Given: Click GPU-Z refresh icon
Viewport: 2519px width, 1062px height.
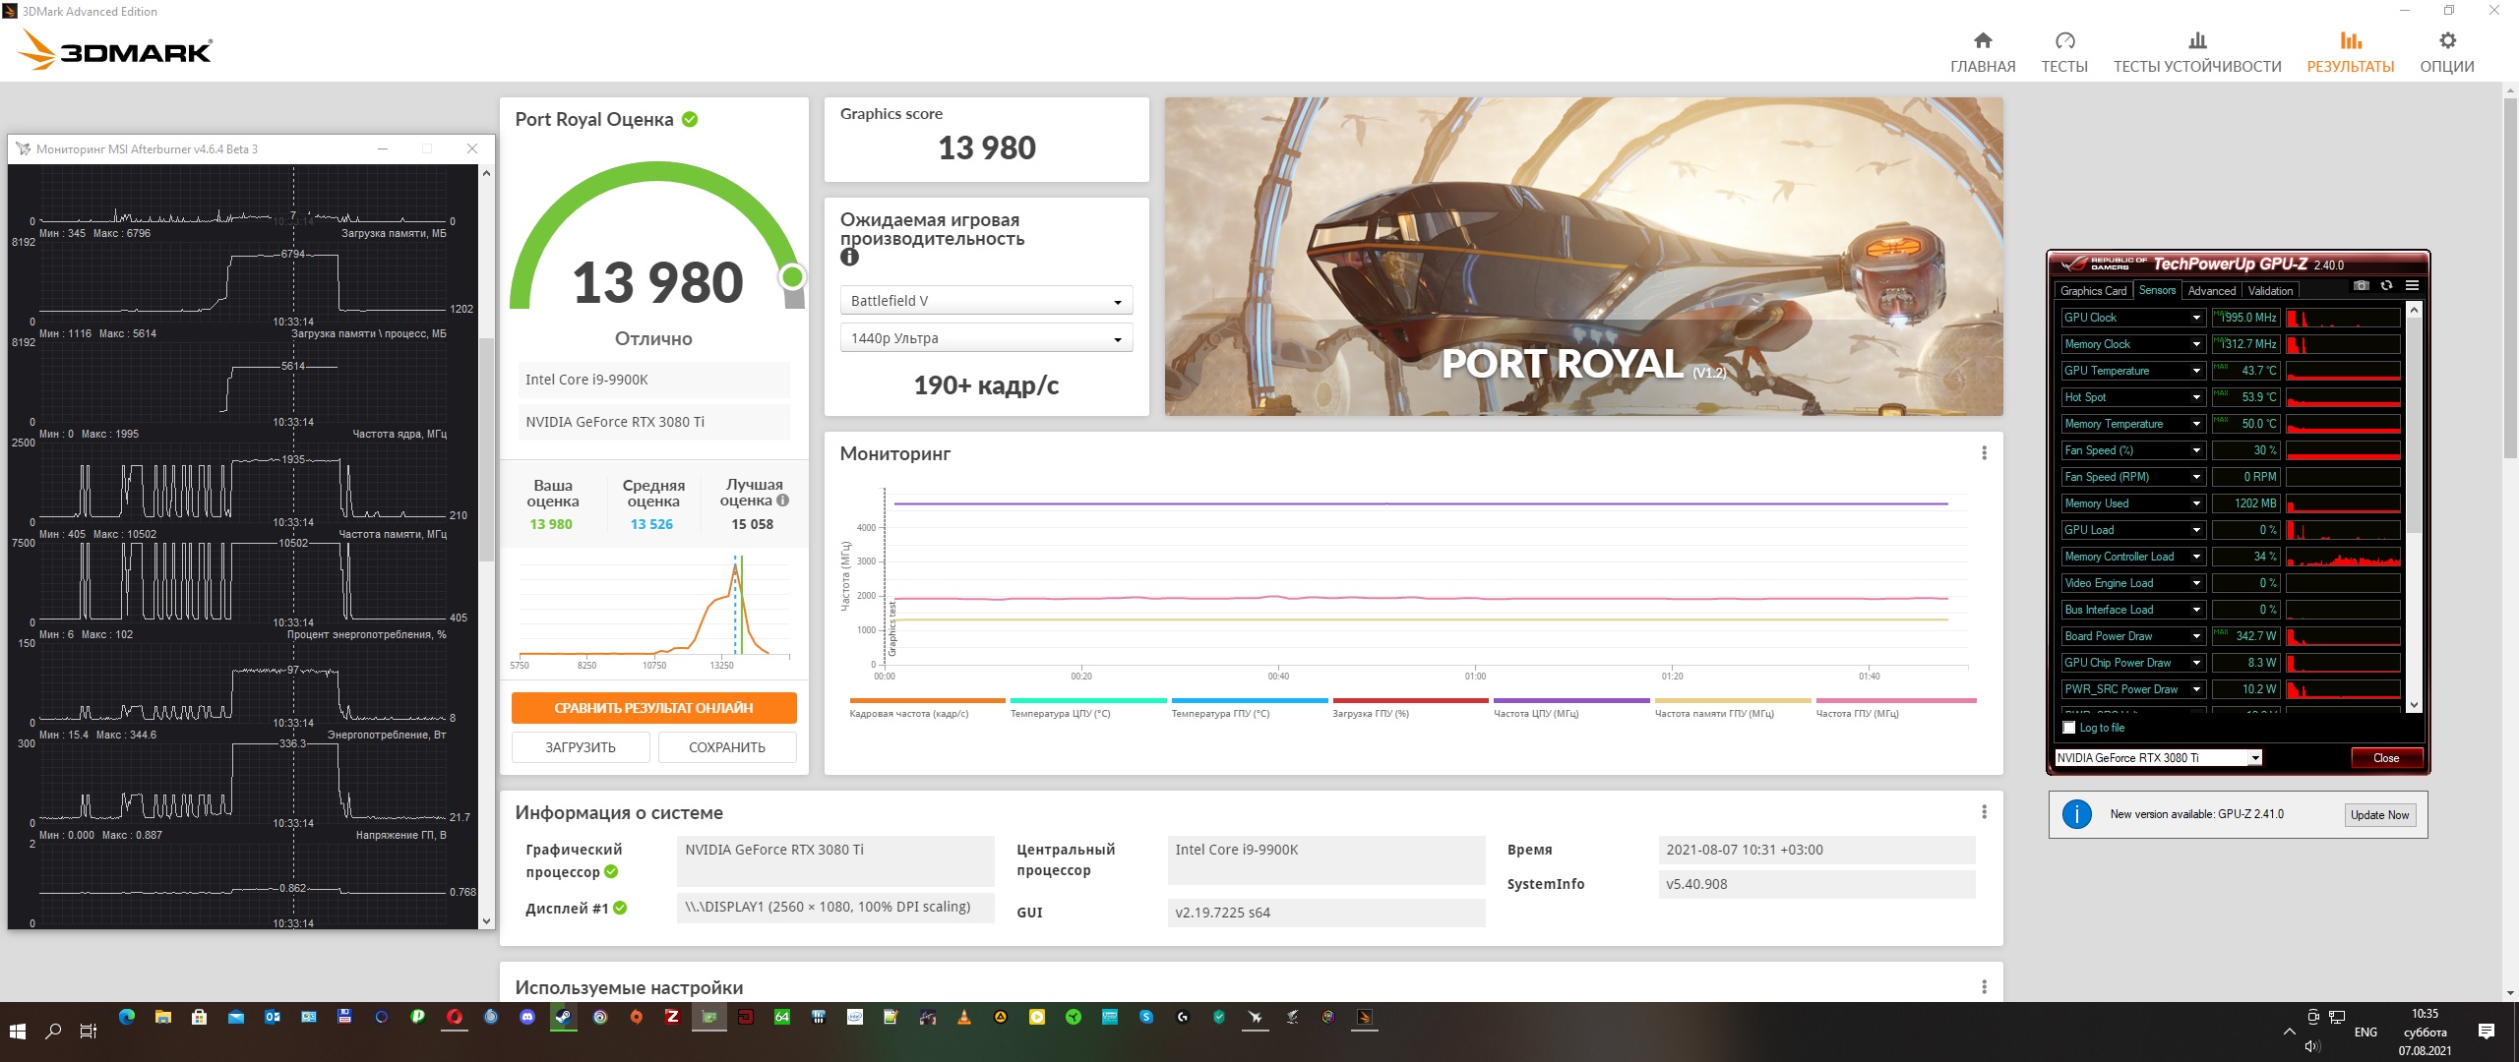Looking at the screenshot, I should 2386,286.
